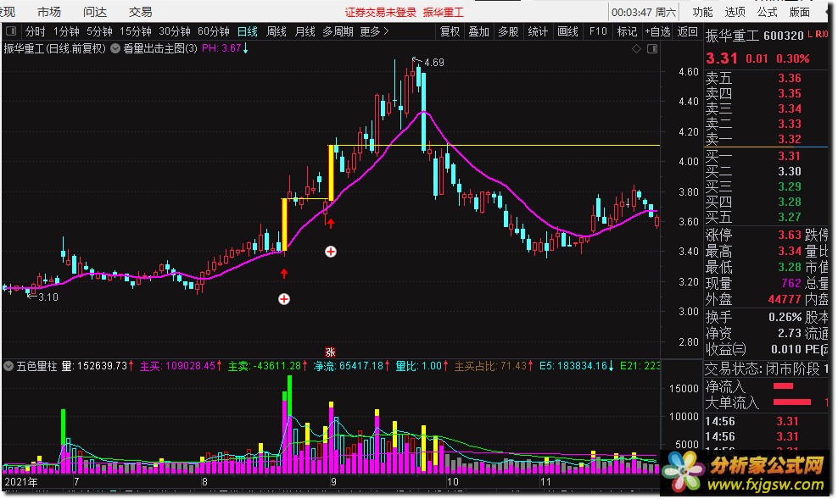Click the lower white plus signal marker
This screenshot has height=499, width=838.
[284, 299]
